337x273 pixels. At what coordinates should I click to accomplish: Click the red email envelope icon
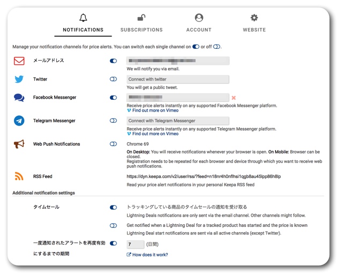tap(19, 61)
